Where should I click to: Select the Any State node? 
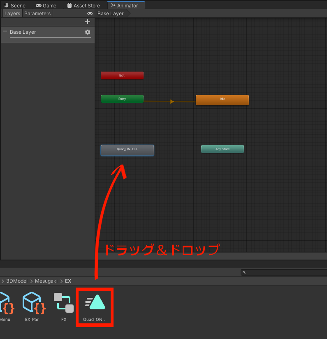223,149
